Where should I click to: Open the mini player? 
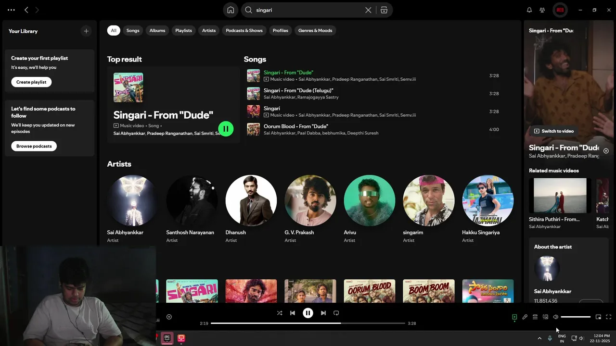[598, 317]
